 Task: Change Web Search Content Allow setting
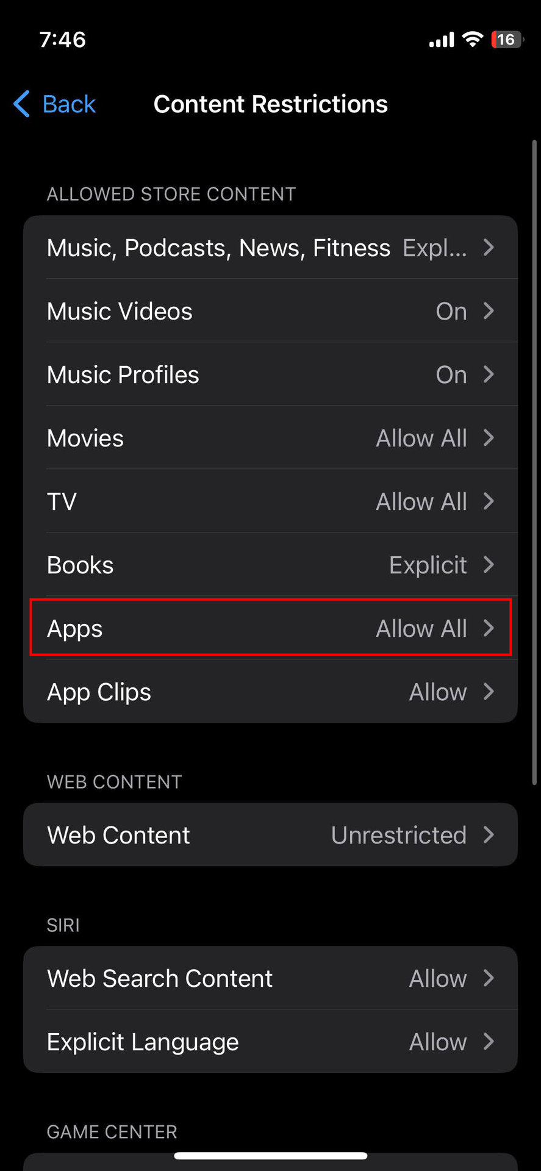coord(437,978)
